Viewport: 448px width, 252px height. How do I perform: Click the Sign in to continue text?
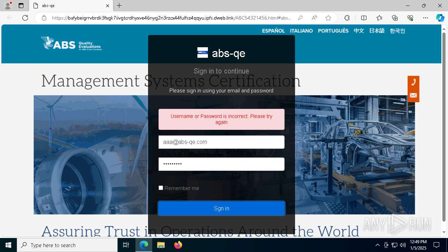(222, 71)
